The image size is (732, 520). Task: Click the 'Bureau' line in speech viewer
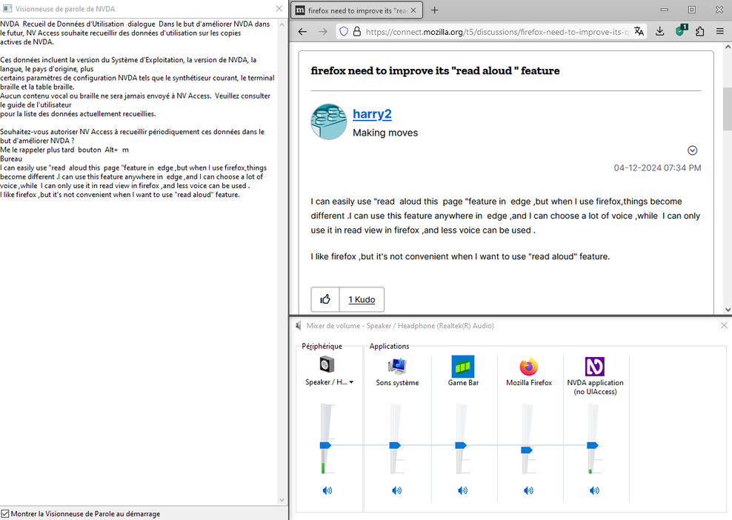tap(11, 159)
